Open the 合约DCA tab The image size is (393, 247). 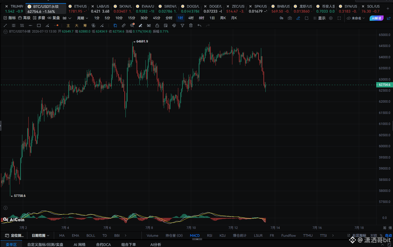[x=103, y=244]
